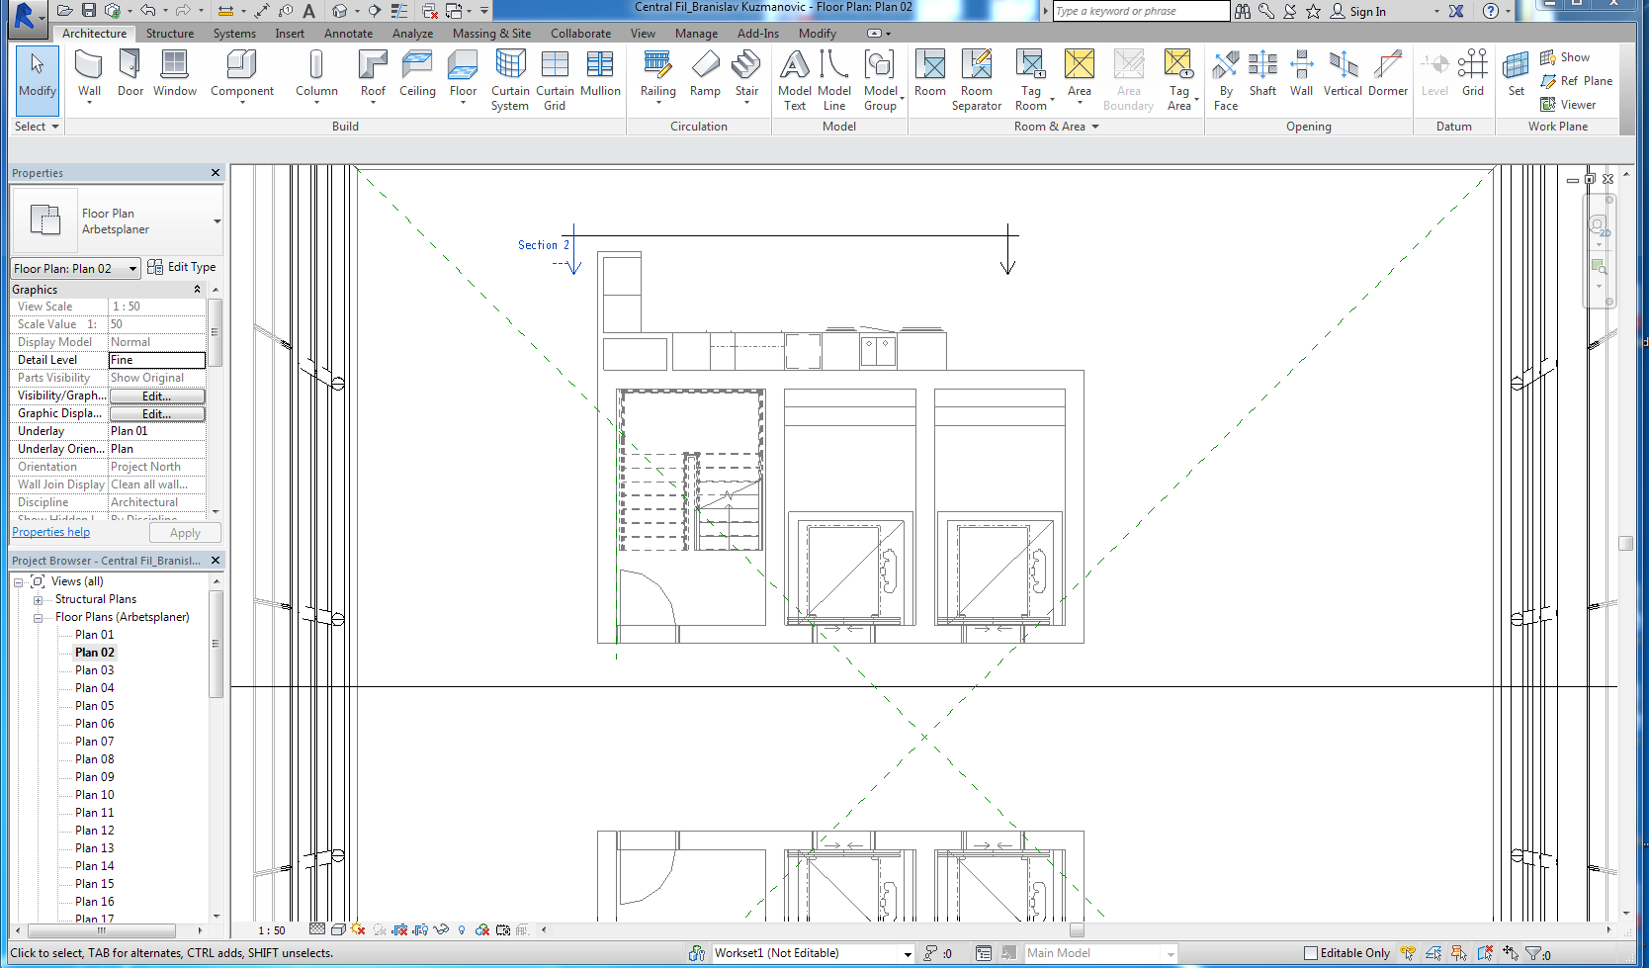
Task: Collapse the Graphics properties section
Action: pyautogui.click(x=197, y=290)
